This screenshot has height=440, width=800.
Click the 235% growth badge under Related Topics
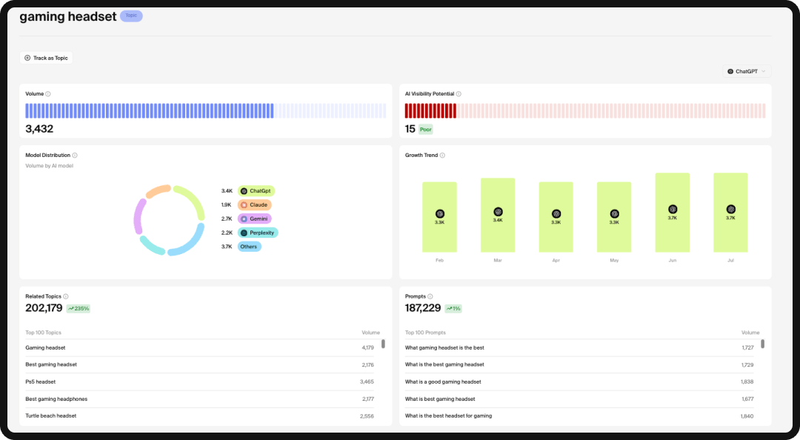[77, 308]
